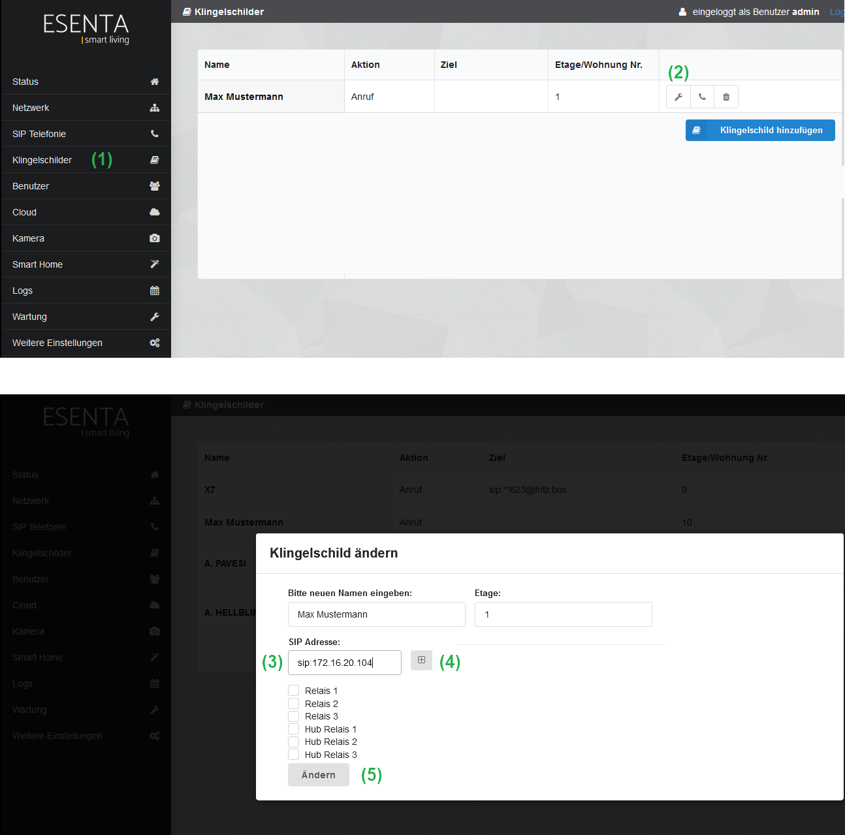Click the book icon next to Klingelschilder
Image resolution: width=845 pixels, height=835 pixels.
tap(155, 160)
